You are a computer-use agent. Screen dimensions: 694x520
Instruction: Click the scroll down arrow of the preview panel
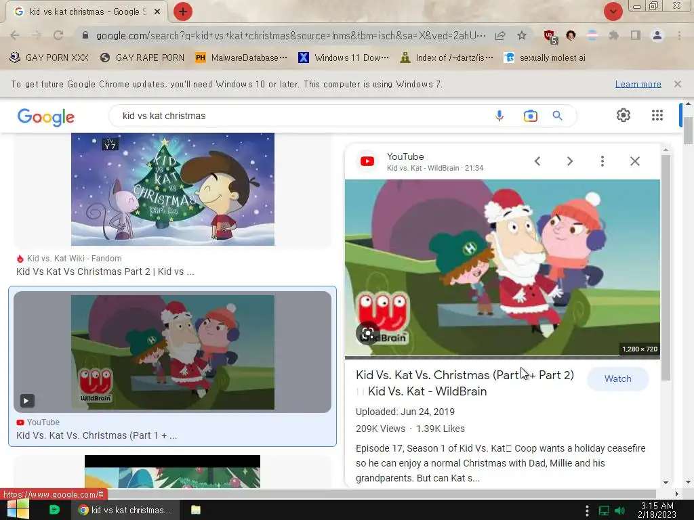(666, 483)
